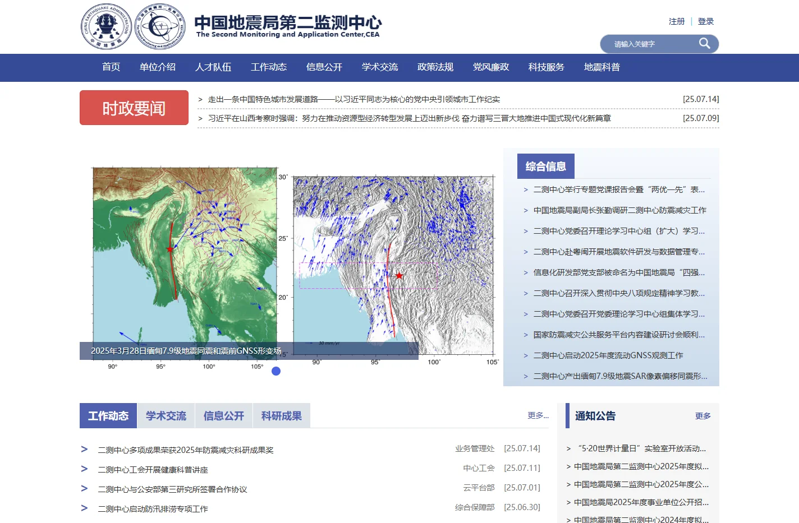Image resolution: width=799 pixels, height=523 pixels.
Task: Click 中心工会 department label
Action: 479,468
